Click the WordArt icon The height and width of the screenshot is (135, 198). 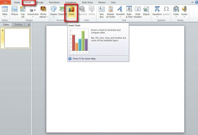(x=120, y=9)
